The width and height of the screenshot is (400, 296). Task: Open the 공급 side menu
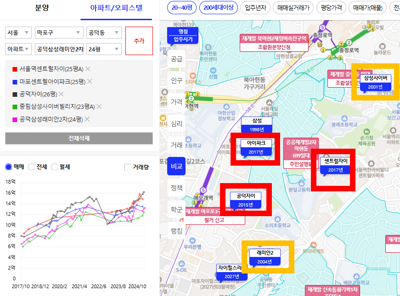click(x=176, y=59)
